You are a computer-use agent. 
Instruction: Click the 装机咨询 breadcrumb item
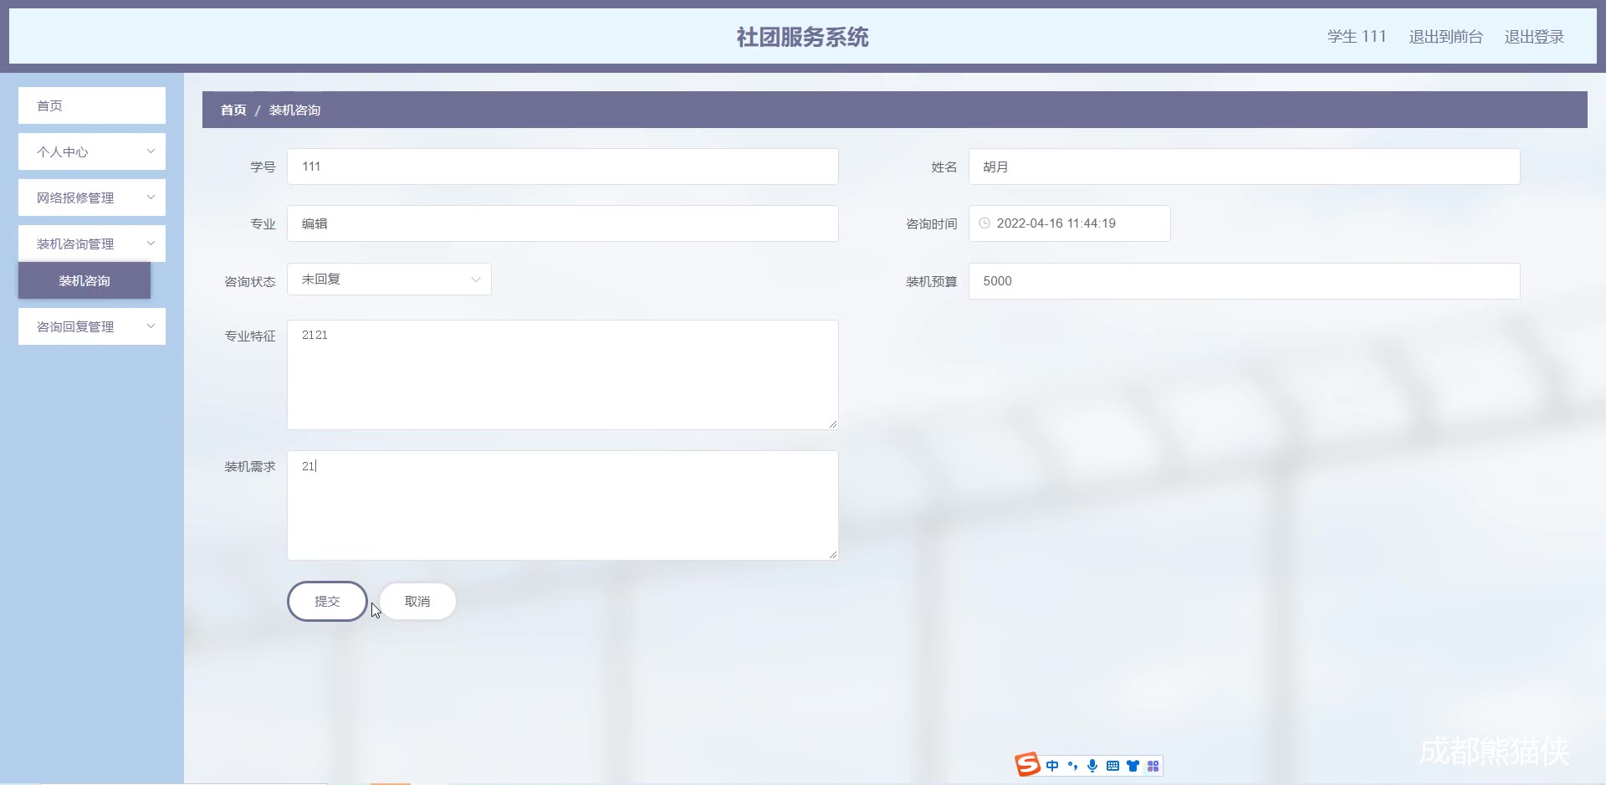pyautogui.click(x=294, y=110)
